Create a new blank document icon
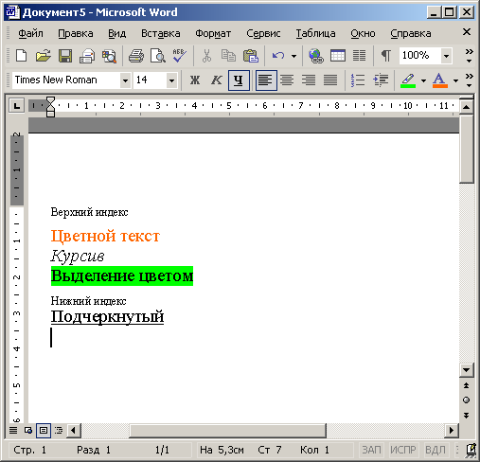Image resolution: width=480 pixels, height=462 pixels. pos(22,56)
